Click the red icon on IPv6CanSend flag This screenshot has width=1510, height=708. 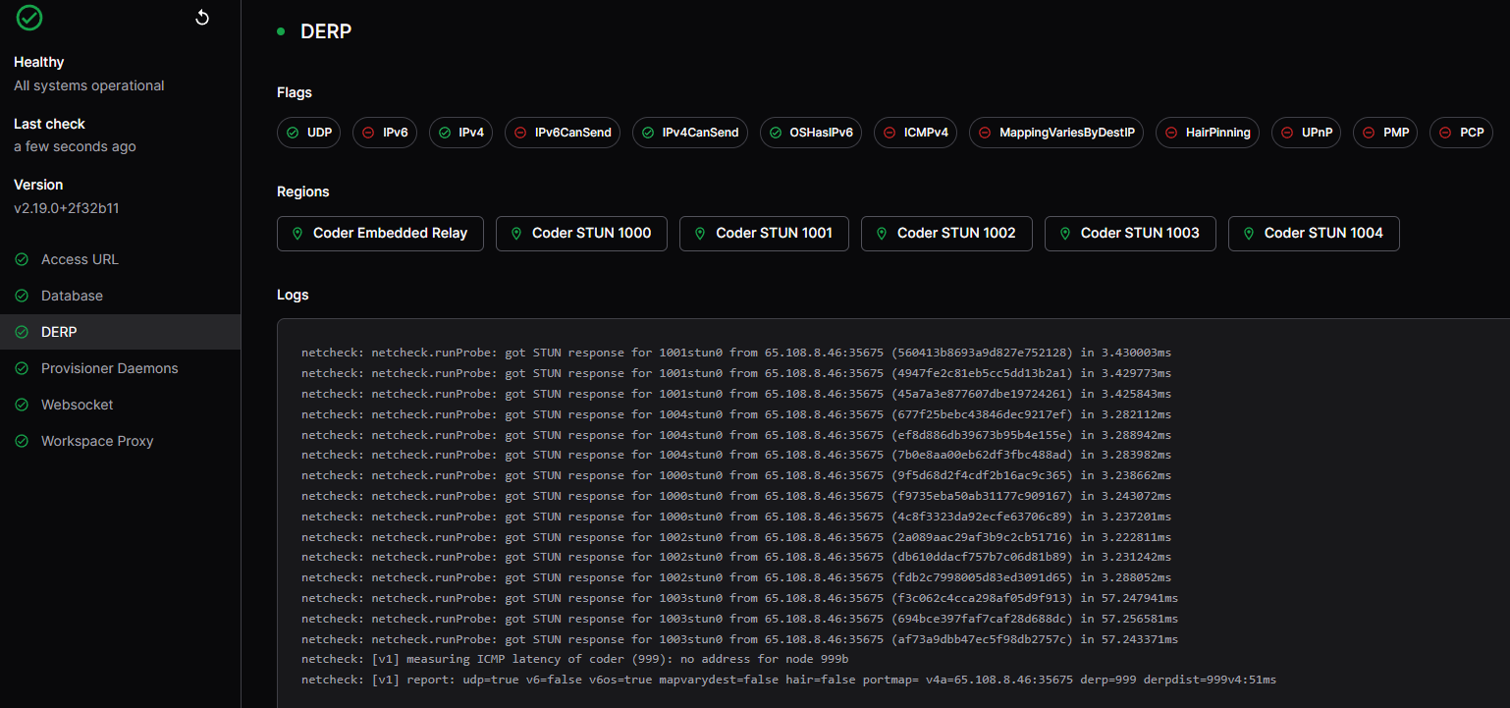[x=520, y=133]
